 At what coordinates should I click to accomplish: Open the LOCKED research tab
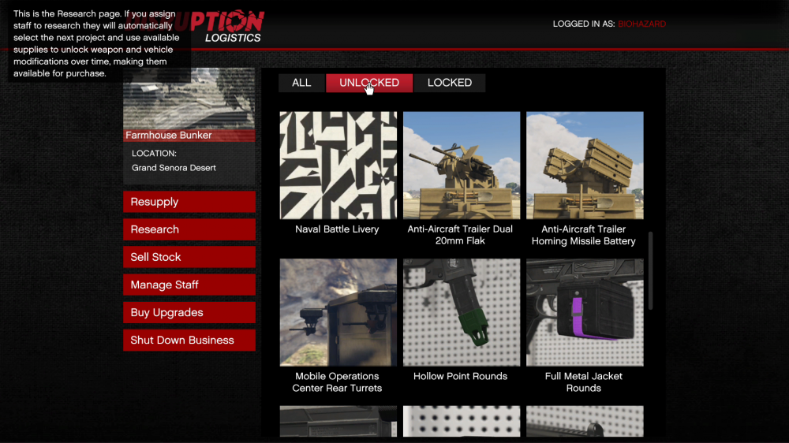tap(450, 83)
